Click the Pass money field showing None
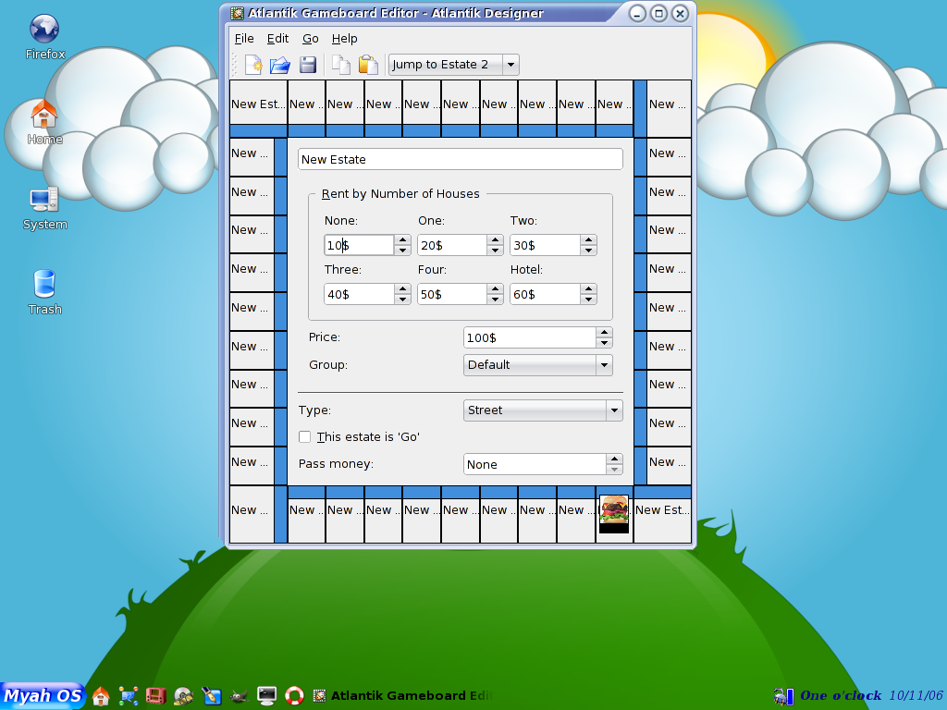The height and width of the screenshot is (710, 947). tap(535, 464)
